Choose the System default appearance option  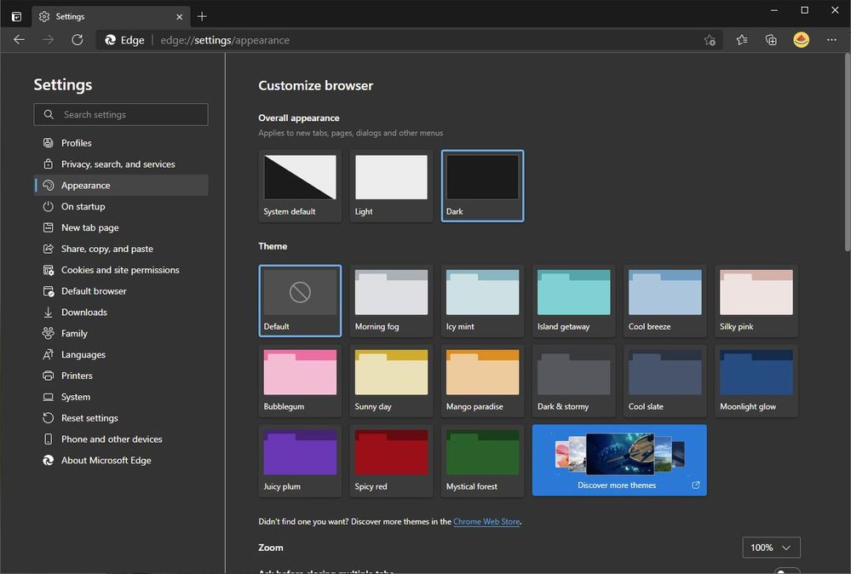pyautogui.click(x=300, y=186)
